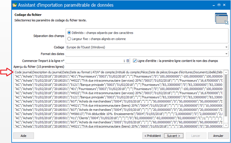The width and height of the screenshot is (231, 143).
Task: Open the Codage combo box Europe de l'Ouest
Action: [147, 47]
